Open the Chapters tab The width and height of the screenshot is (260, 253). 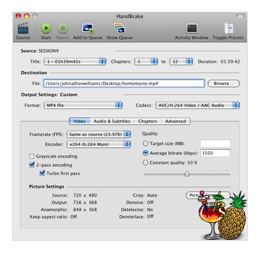[x=147, y=122]
